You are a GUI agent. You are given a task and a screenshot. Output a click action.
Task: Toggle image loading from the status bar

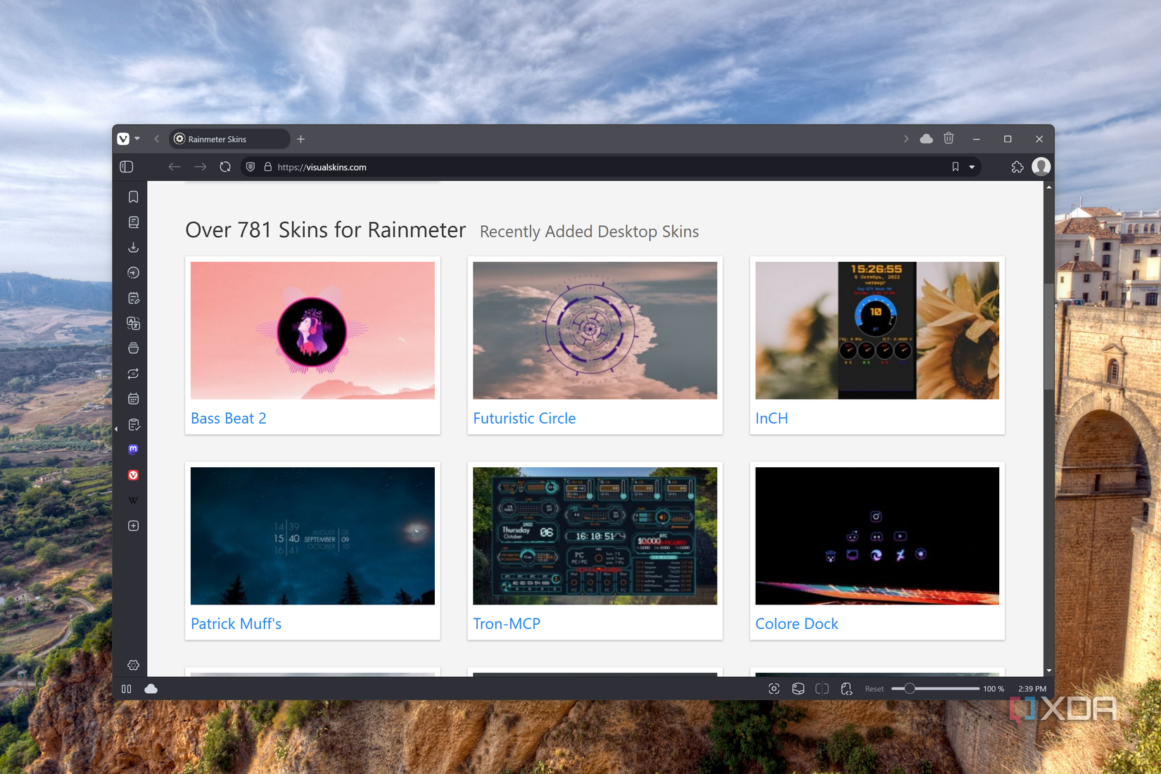[798, 689]
